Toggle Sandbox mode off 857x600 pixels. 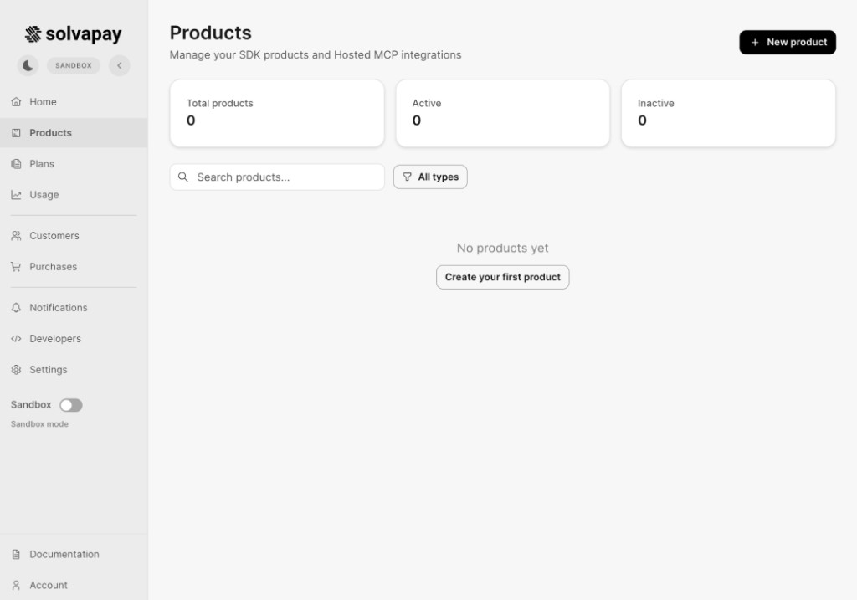[71, 405]
